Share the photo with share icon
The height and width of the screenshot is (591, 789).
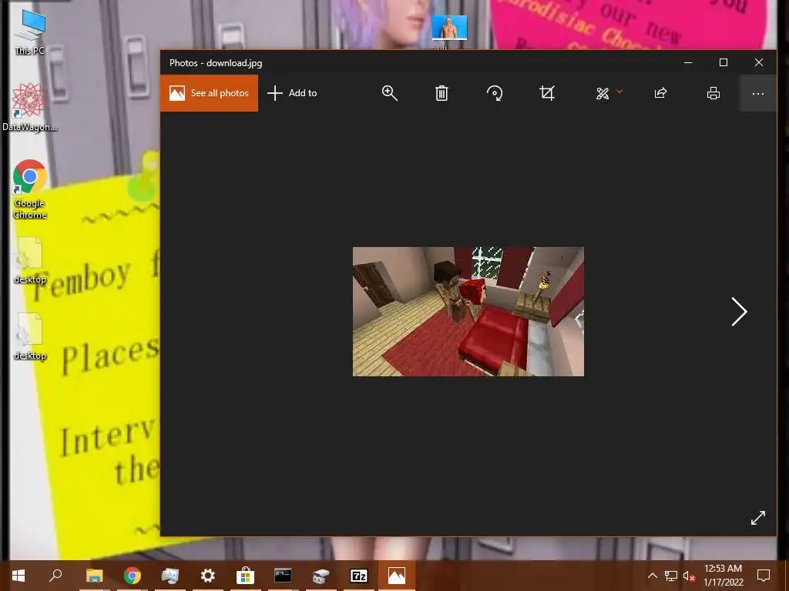[x=660, y=93]
